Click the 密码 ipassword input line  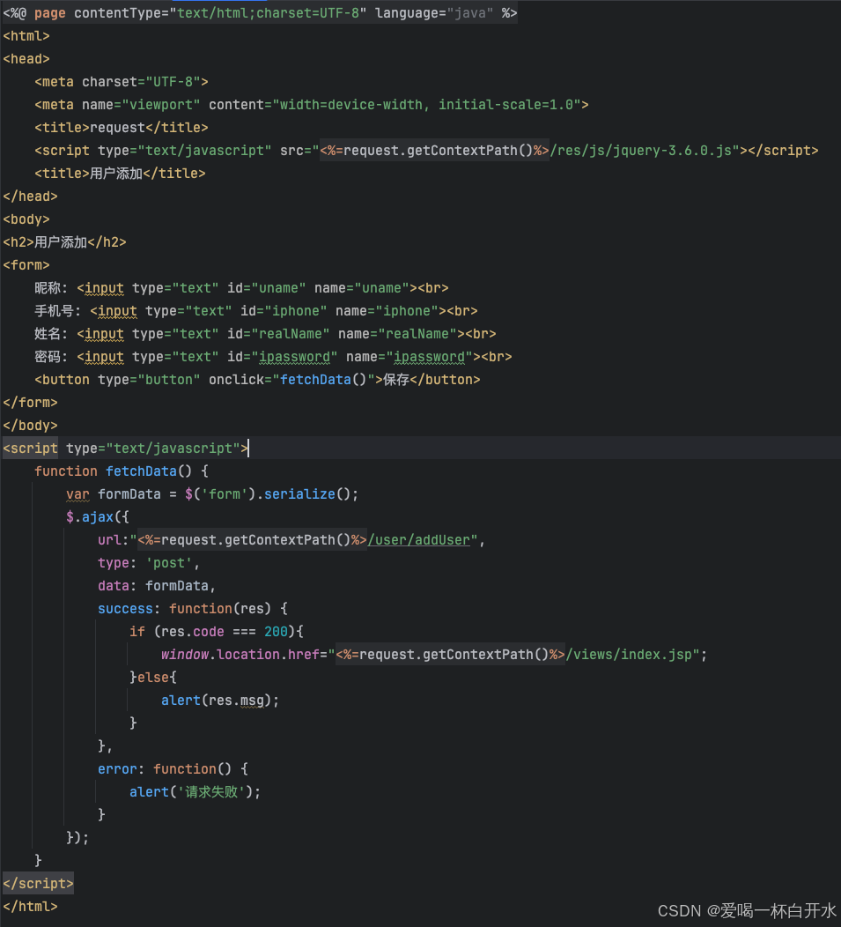coord(273,357)
